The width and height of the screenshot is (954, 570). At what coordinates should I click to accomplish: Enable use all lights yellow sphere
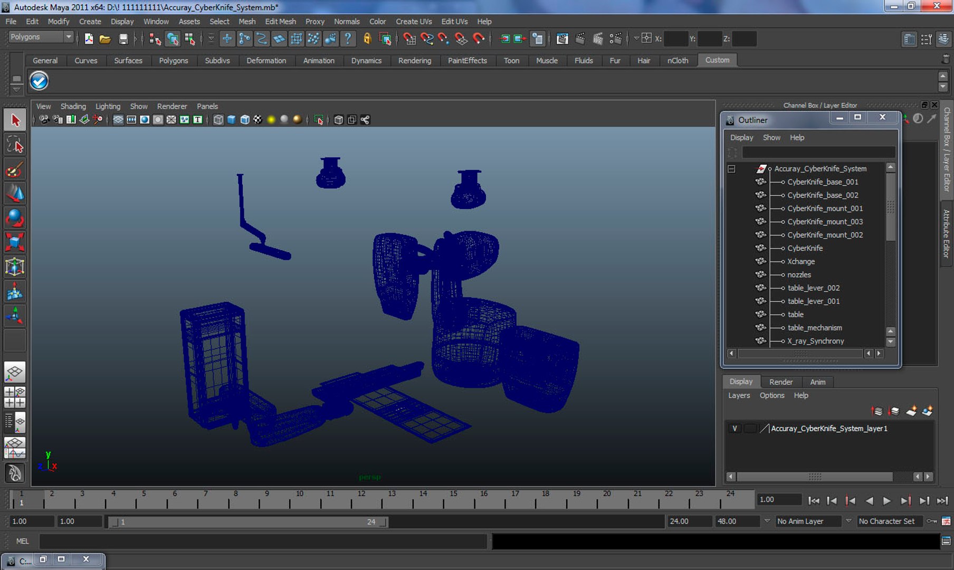(271, 120)
